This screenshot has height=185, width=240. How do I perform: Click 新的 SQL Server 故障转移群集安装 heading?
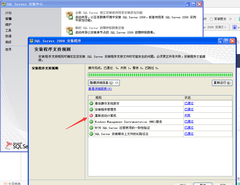(x=100, y=28)
